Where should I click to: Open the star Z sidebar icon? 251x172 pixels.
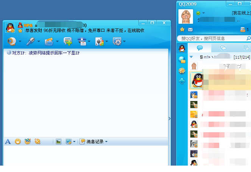(x=182, y=71)
